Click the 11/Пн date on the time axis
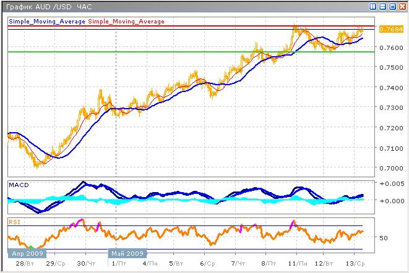The width and height of the screenshot is (409, 273). (297, 263)
